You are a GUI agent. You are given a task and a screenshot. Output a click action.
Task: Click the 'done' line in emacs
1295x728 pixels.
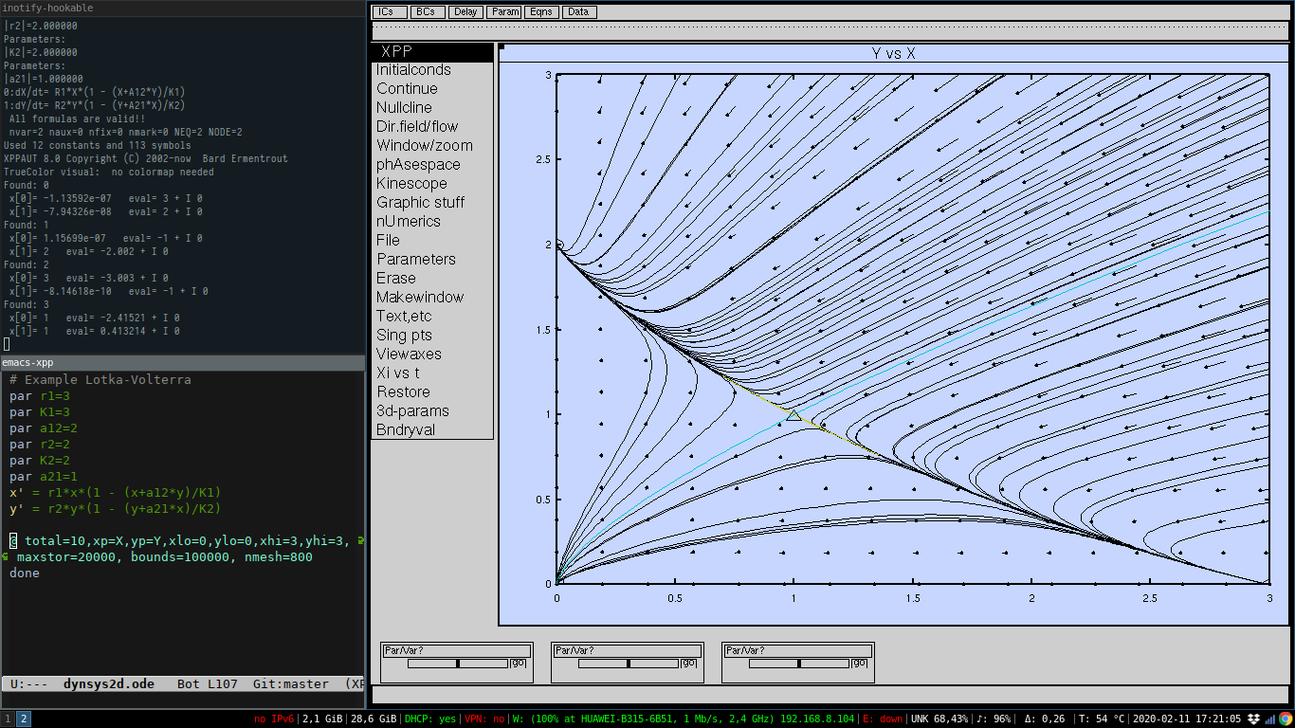point(25,573)
